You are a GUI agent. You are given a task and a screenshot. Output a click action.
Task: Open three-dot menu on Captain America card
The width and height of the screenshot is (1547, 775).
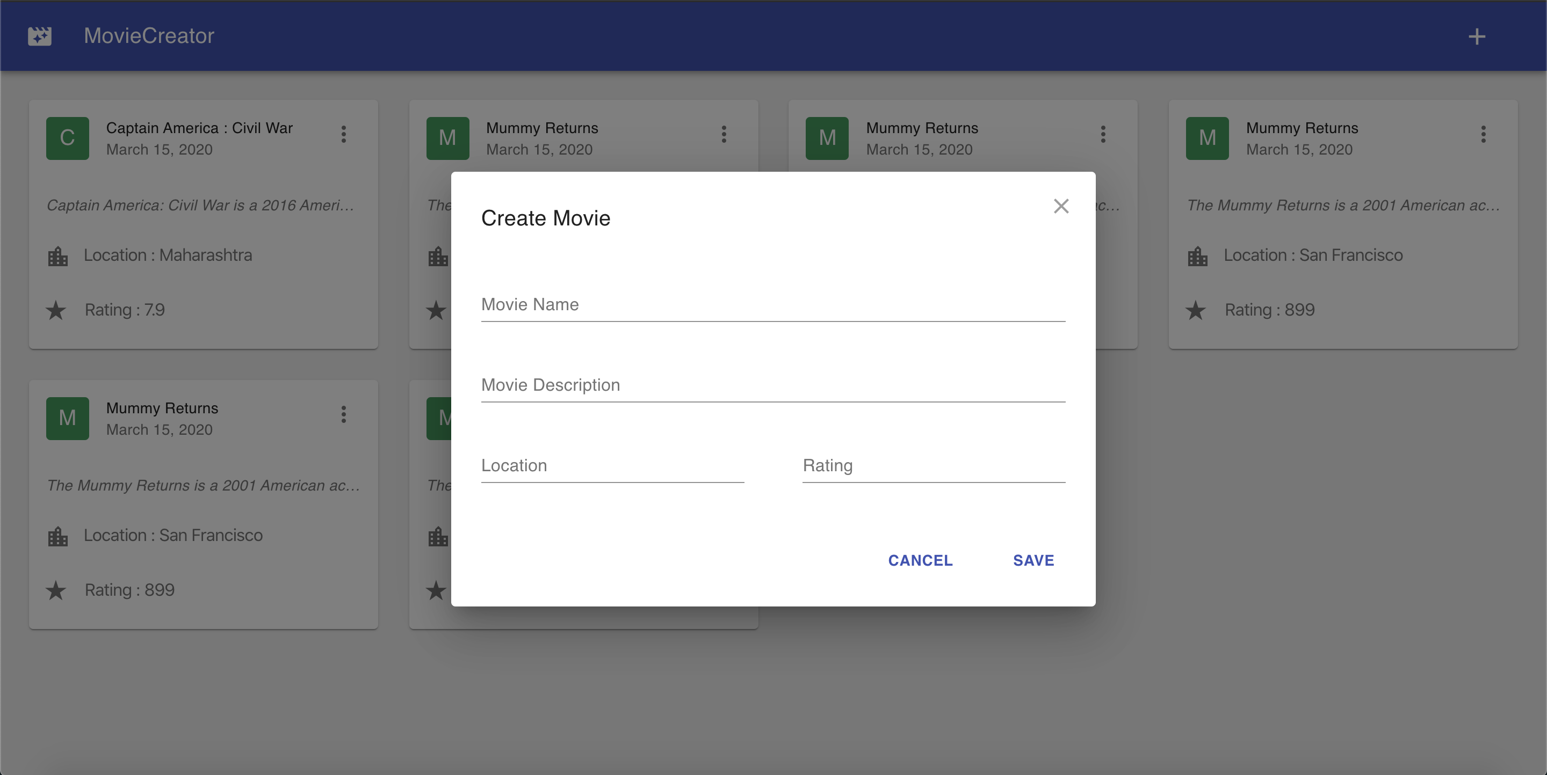click(344, 134)
